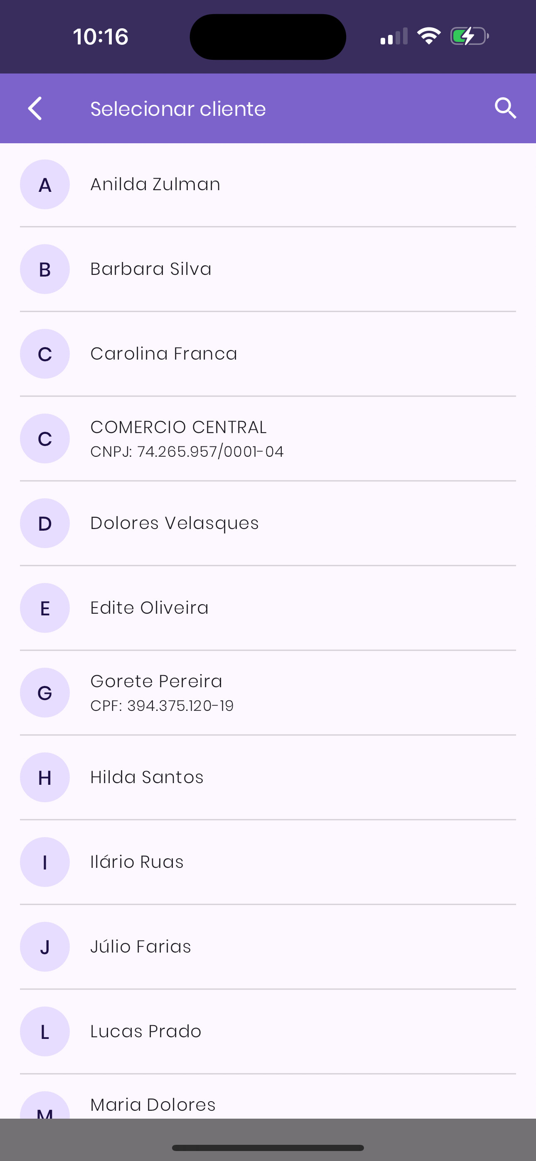Select client Anilda Zulman by name

tap(155, 184)
